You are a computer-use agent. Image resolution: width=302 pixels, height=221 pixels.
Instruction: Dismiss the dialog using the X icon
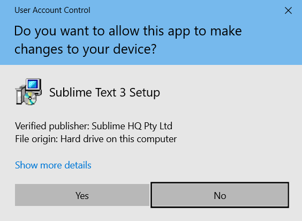(288, 10)
